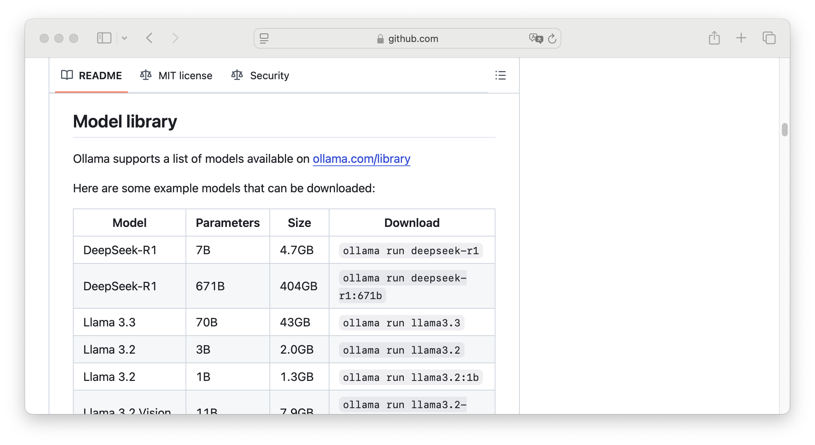815x445 pixels.
Task: Open the sidebar options dropdown chevron
Action: coord(124,38)
